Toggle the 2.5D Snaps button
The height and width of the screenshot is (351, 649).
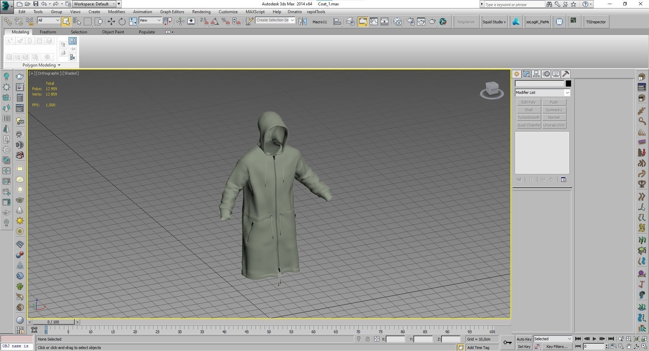click(205, 22)
